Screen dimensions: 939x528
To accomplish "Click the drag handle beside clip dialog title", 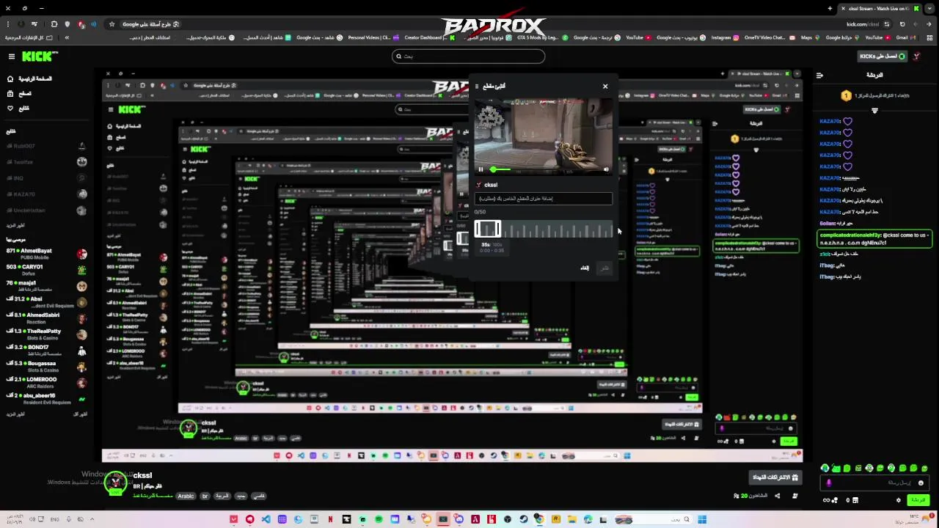I will point(476,87).
